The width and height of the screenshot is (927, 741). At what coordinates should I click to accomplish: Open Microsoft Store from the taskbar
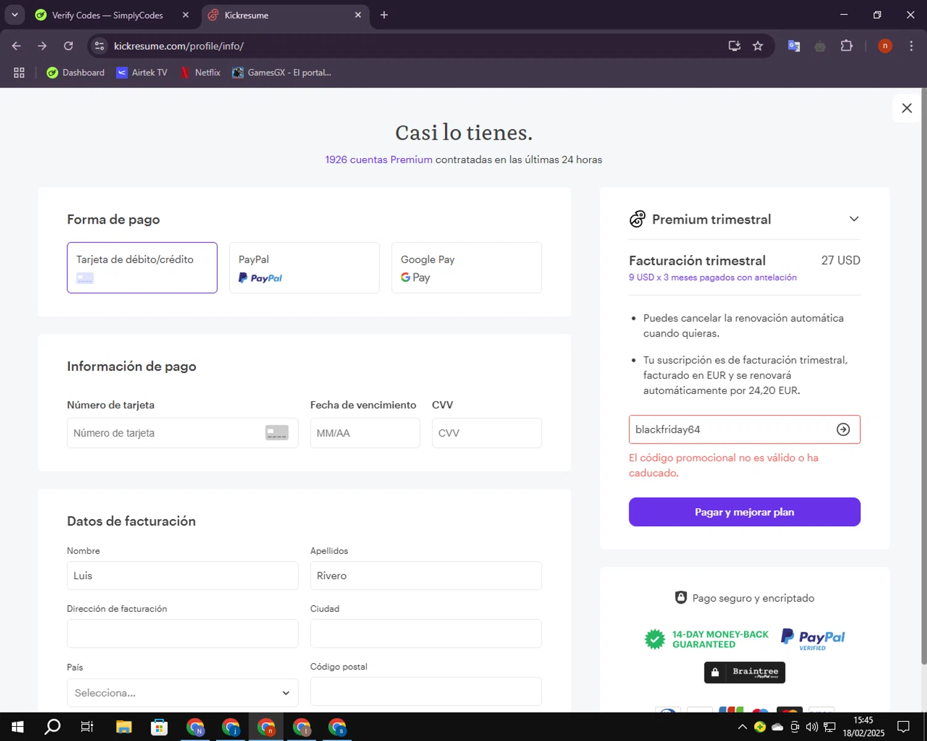point(159,727)
